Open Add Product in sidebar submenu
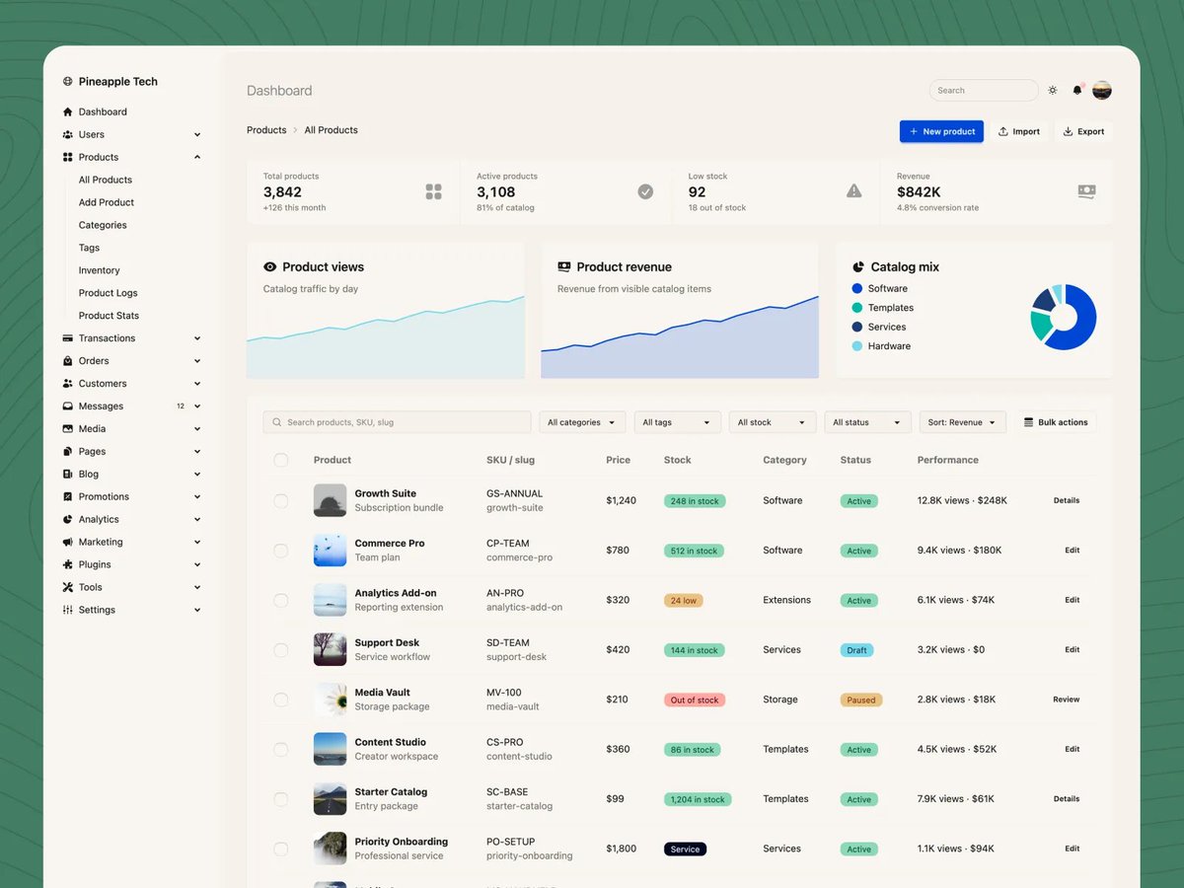 (107, 203)
